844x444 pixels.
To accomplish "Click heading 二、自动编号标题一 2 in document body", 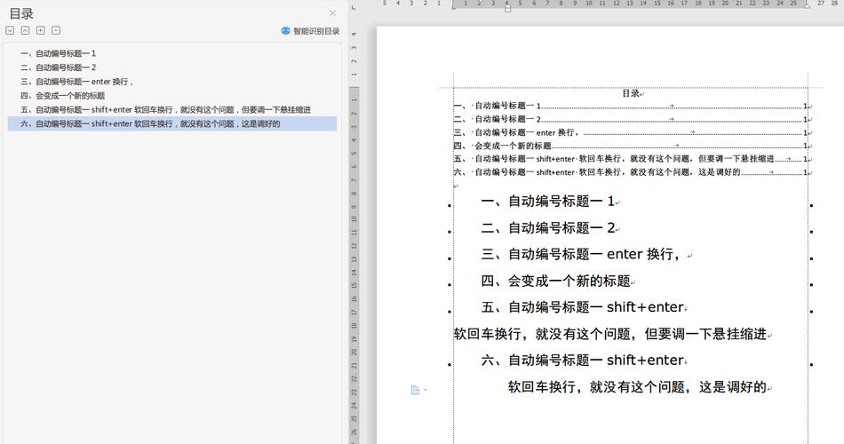I will pos(547,227).
